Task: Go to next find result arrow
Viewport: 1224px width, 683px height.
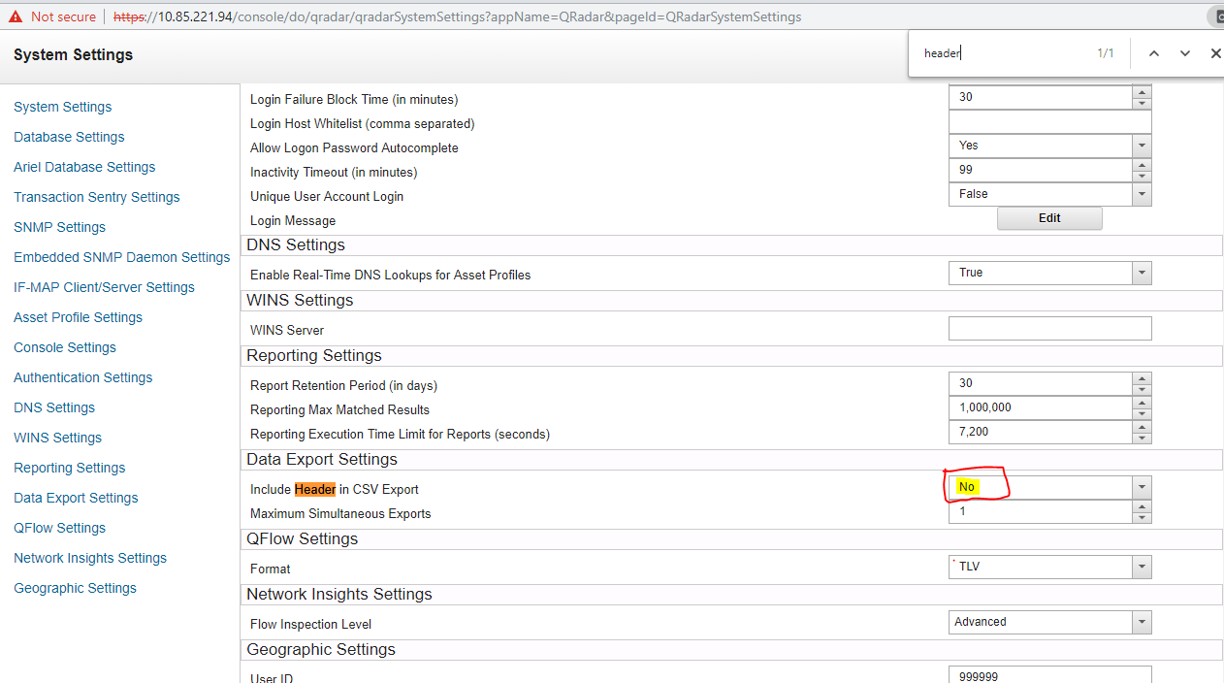Action: (1184, 53)
